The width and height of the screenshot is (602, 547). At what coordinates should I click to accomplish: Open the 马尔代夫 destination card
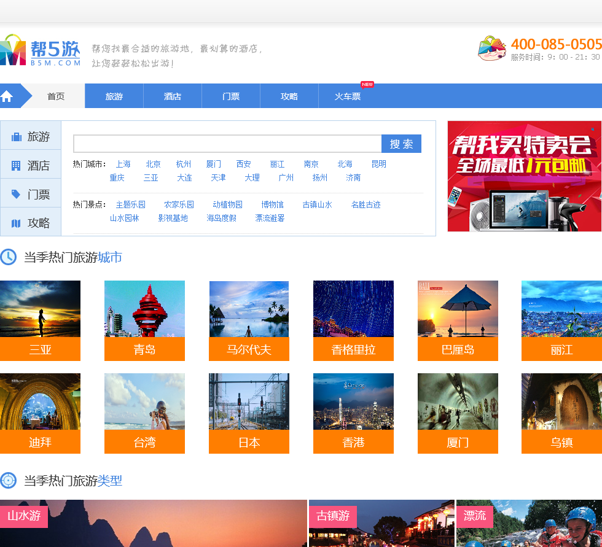click(249, 320)
